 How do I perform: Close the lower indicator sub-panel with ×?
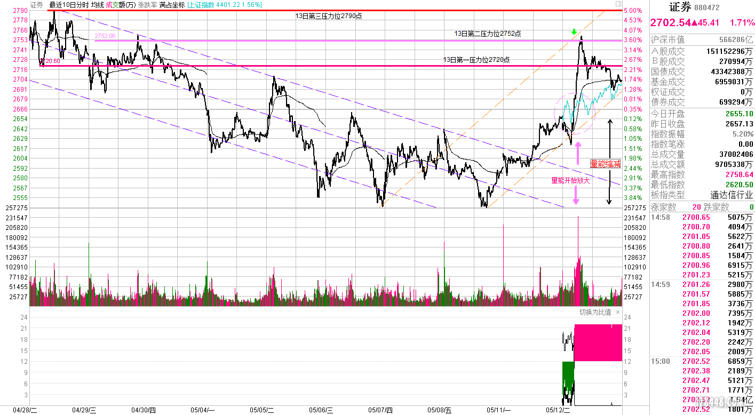618,312
